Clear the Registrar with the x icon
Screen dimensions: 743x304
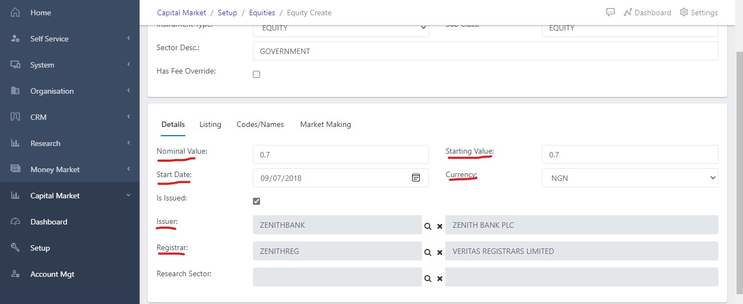point(440,252)
